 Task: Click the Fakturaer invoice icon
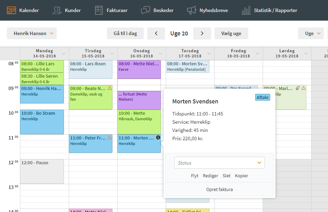[x=99, y=10]
